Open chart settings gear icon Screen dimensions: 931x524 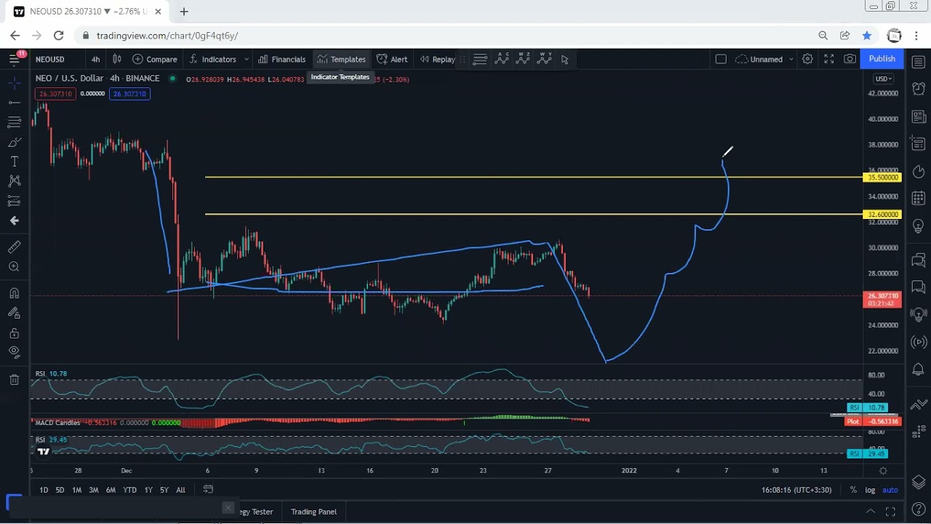tap(807, 59)
